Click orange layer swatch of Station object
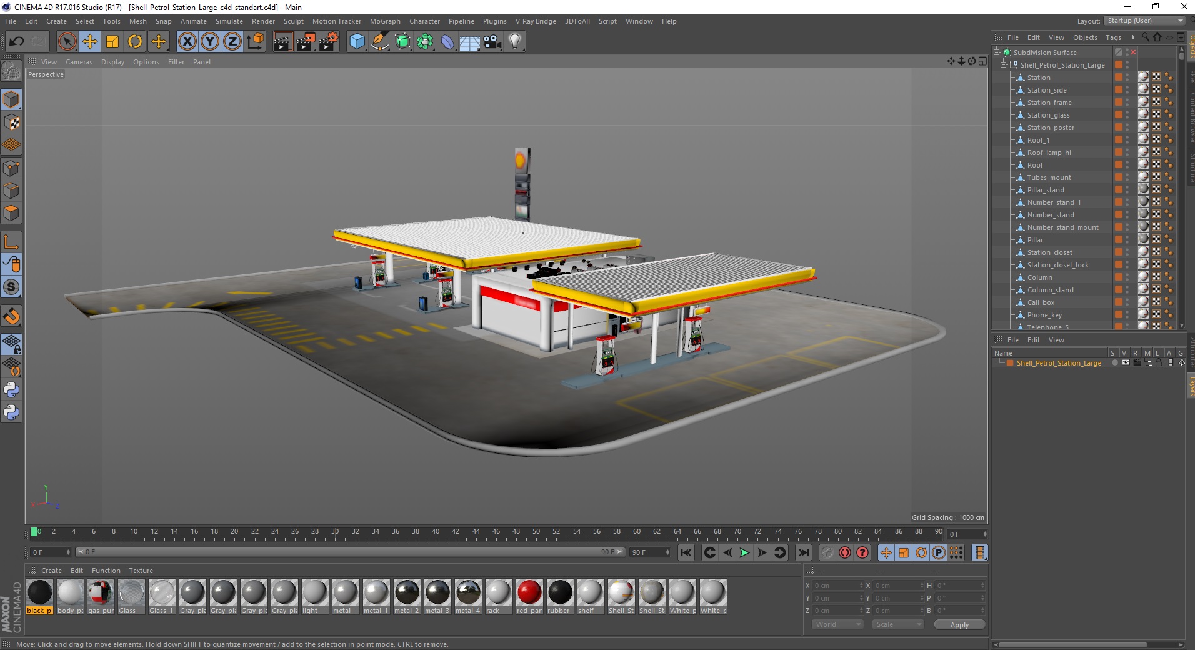 (1119, 77)
